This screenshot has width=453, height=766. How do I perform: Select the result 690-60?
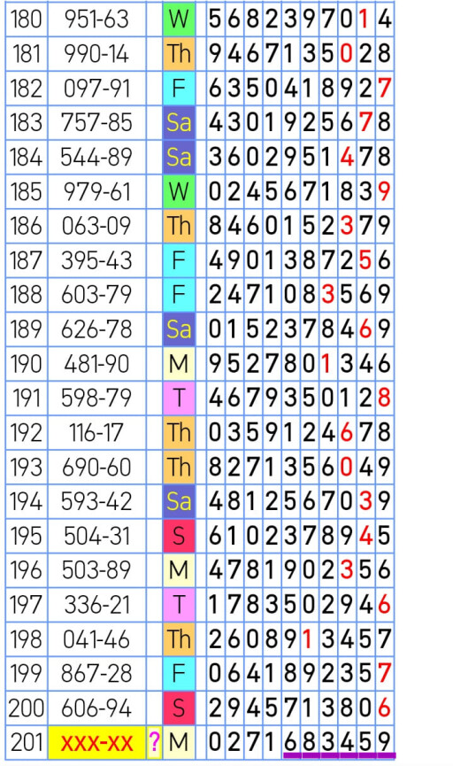(97, 467)
